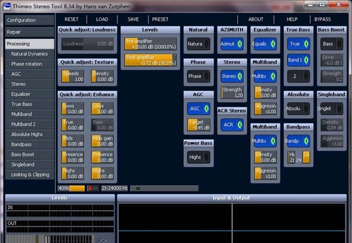352x243 pixels.
Task: Open Equalizer in the sidebar
Action: click(x=30, y=94)
